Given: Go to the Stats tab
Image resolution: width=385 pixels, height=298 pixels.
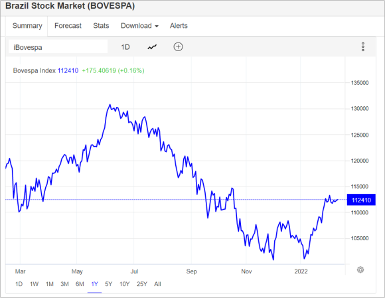Looking at the screenshot, I should (x=101, y=26).
